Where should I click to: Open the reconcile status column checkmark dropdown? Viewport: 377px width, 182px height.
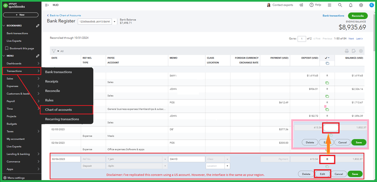pyautogui.click(x=327, y=58)
